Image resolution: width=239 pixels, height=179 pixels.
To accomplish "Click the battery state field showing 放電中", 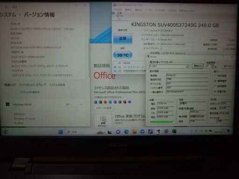I will (x=192, y=103).
